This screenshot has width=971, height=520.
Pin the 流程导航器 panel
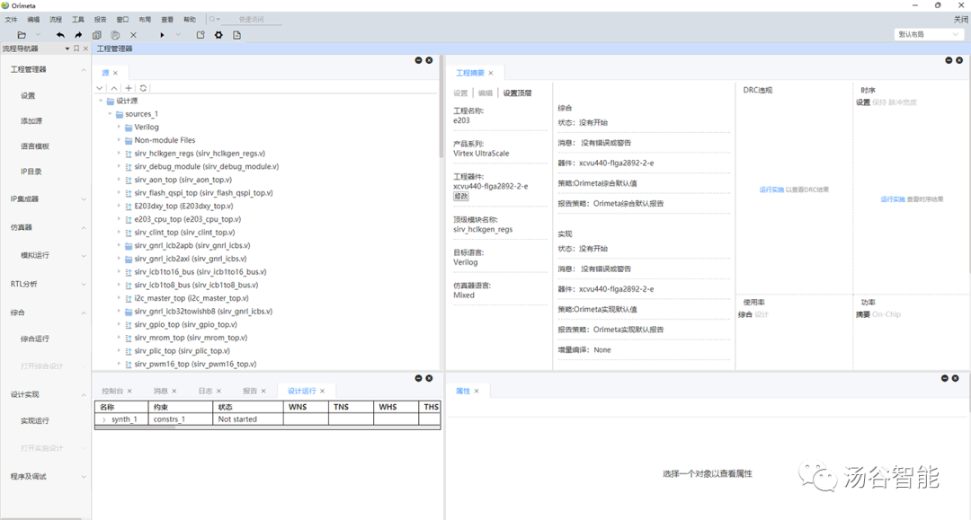click(76, 48)
